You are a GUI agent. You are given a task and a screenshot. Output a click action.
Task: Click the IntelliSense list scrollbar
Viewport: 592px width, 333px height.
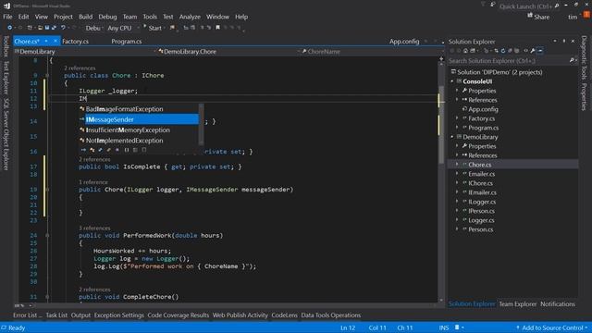(201, 125)
